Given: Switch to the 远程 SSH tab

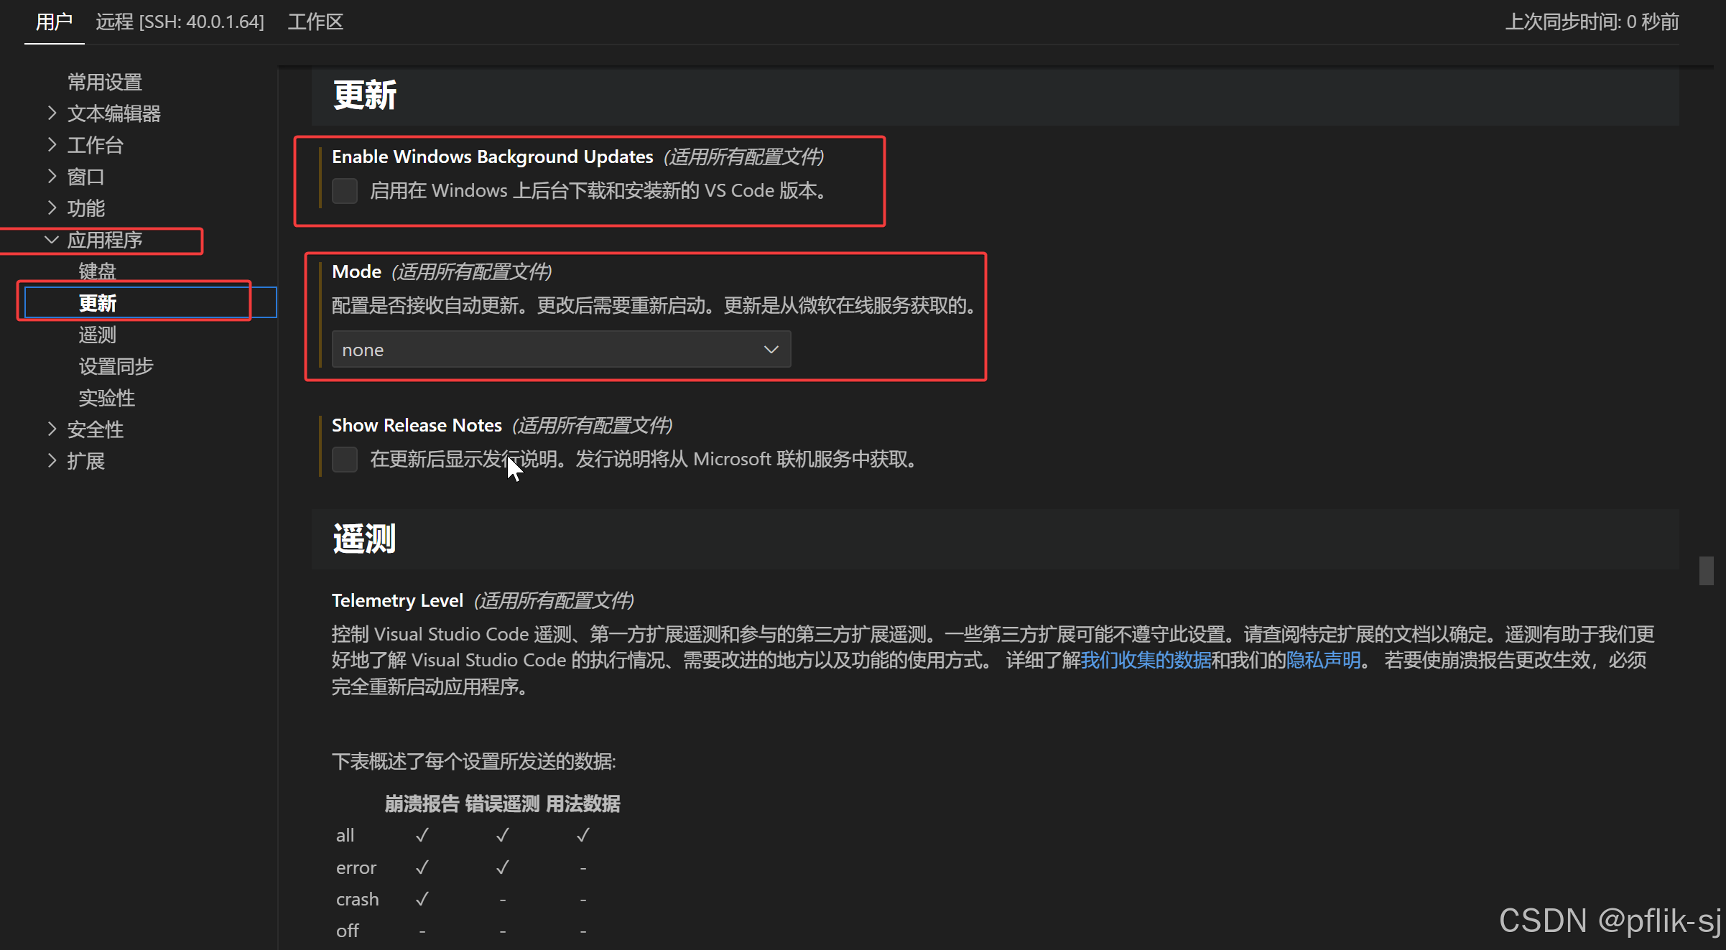Looking at the screenshot, I should (x=180, y=22).
